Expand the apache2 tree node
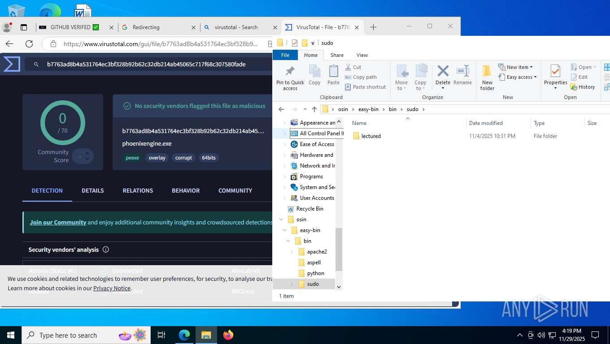The width and height of the screenshot is (610, 344). (x=292, y=252)
